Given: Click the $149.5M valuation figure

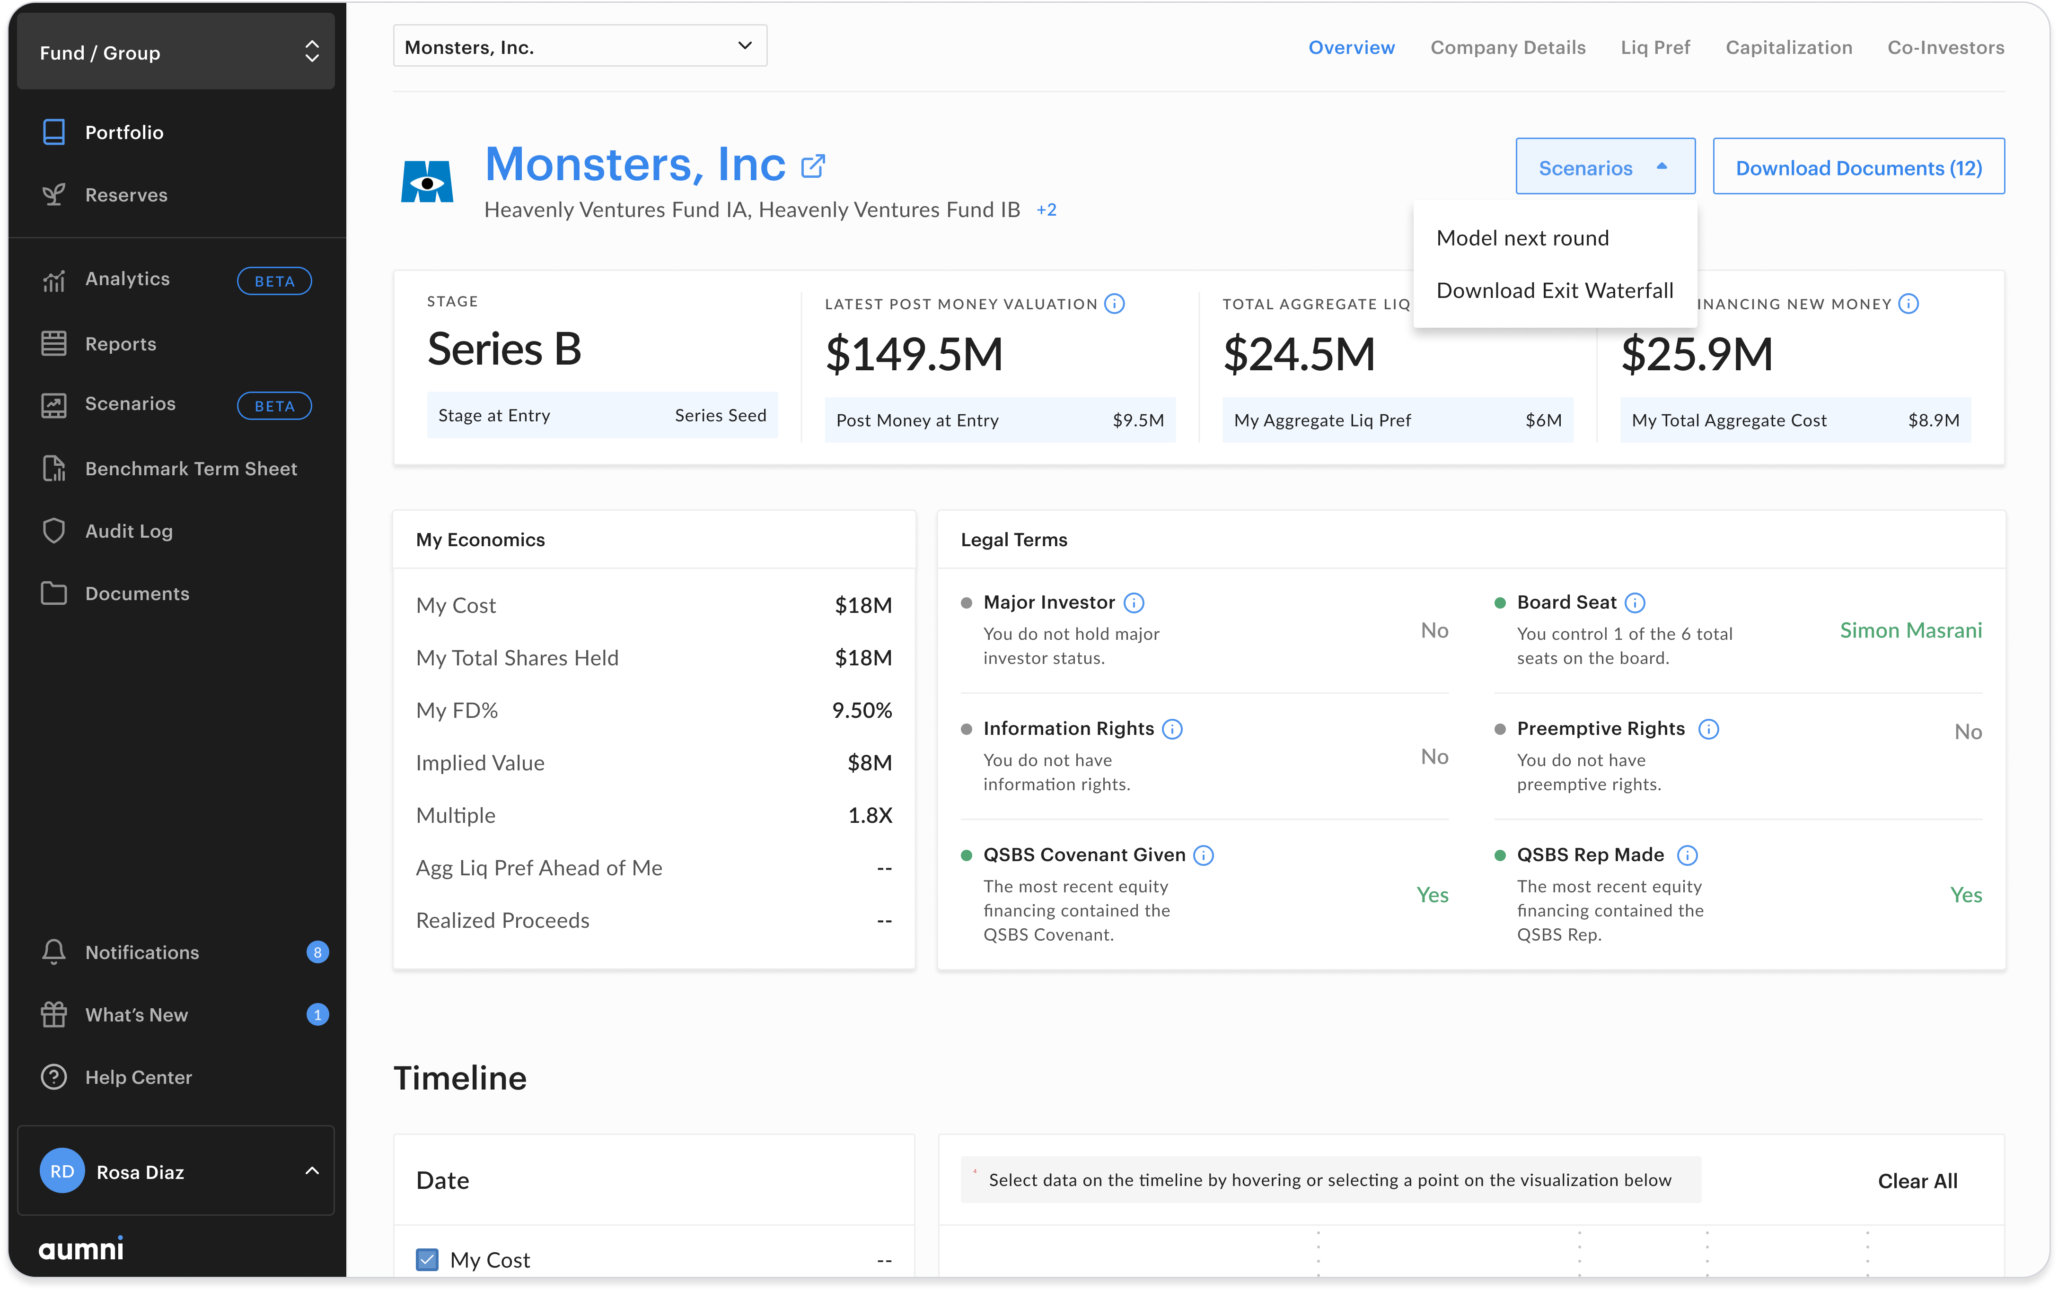Looking at the screenshot, I should point(914,354).
